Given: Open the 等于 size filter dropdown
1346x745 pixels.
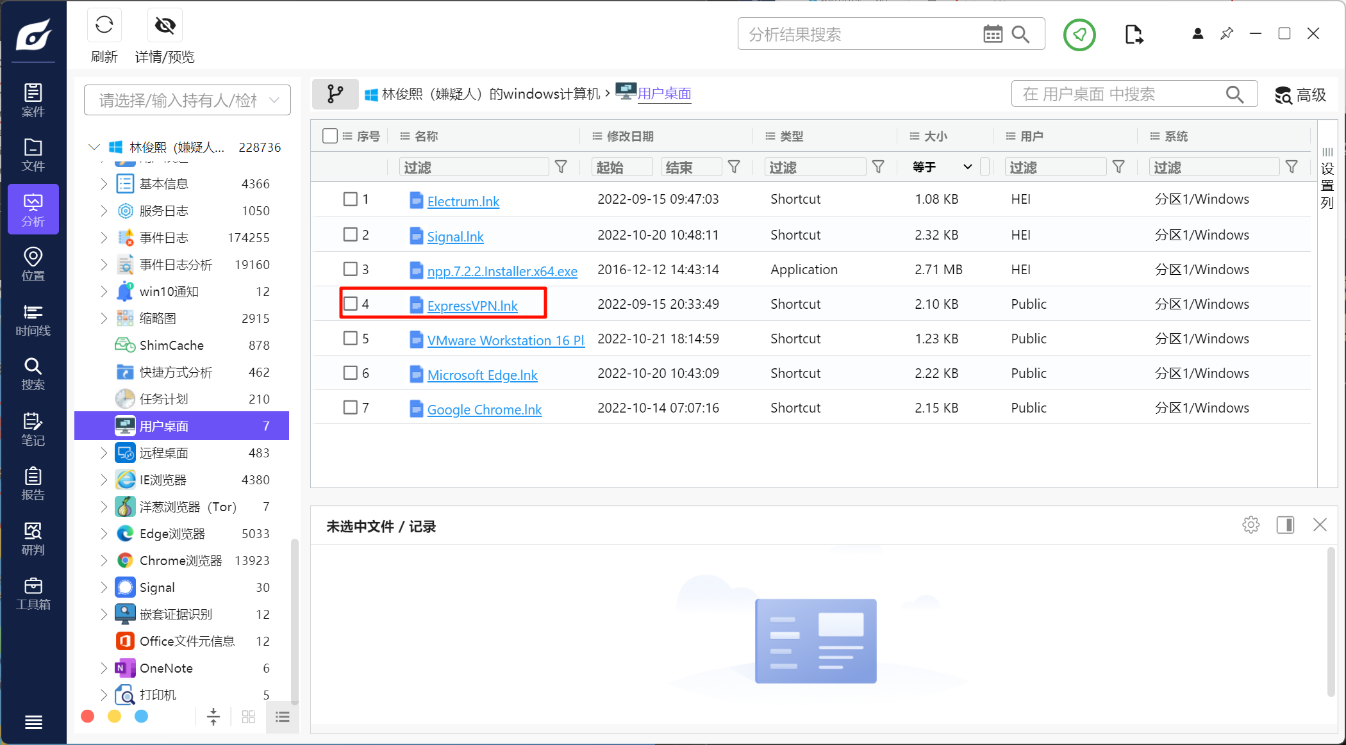Looking at the screenshot, I should (x=942, y=167).
